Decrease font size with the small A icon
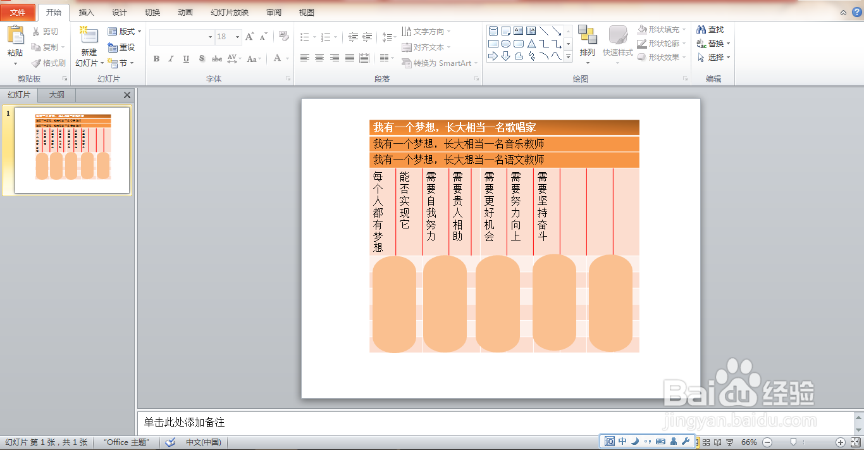Image resolution: width=864 pixels, height=450 pixels. coord(264,37)
